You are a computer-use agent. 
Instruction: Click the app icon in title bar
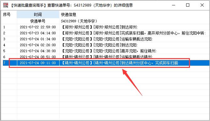coord(6,5)
